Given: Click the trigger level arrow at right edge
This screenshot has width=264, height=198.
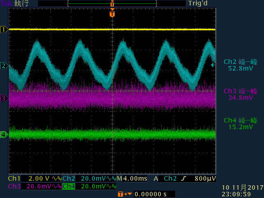Looking at the screenshot, I should 213,65.
